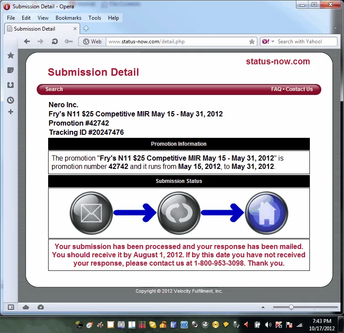Viewport: 344px width, 333px height.
Task: Open the View menu
Action: coord(43,18)
